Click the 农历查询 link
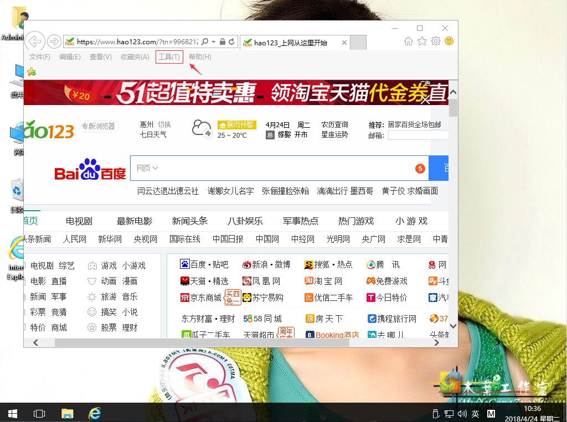This screenshot has width=567, height=422. coord(334,124)
